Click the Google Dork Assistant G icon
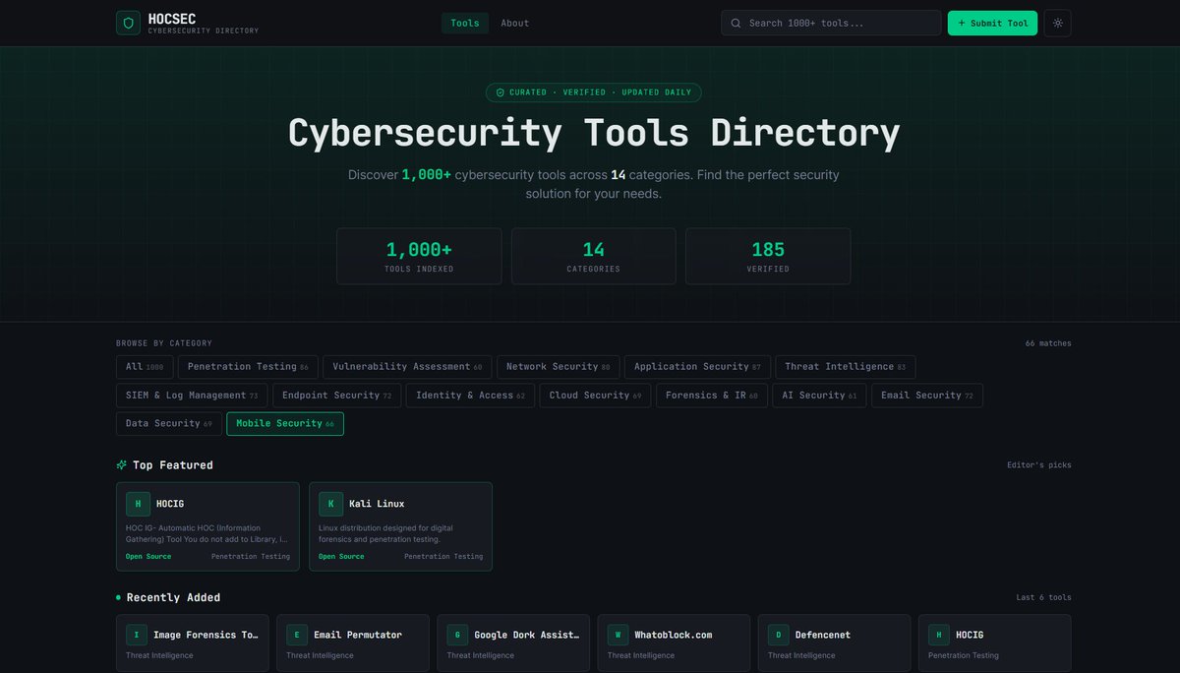 pyautogui.click(x=457, y=635)
